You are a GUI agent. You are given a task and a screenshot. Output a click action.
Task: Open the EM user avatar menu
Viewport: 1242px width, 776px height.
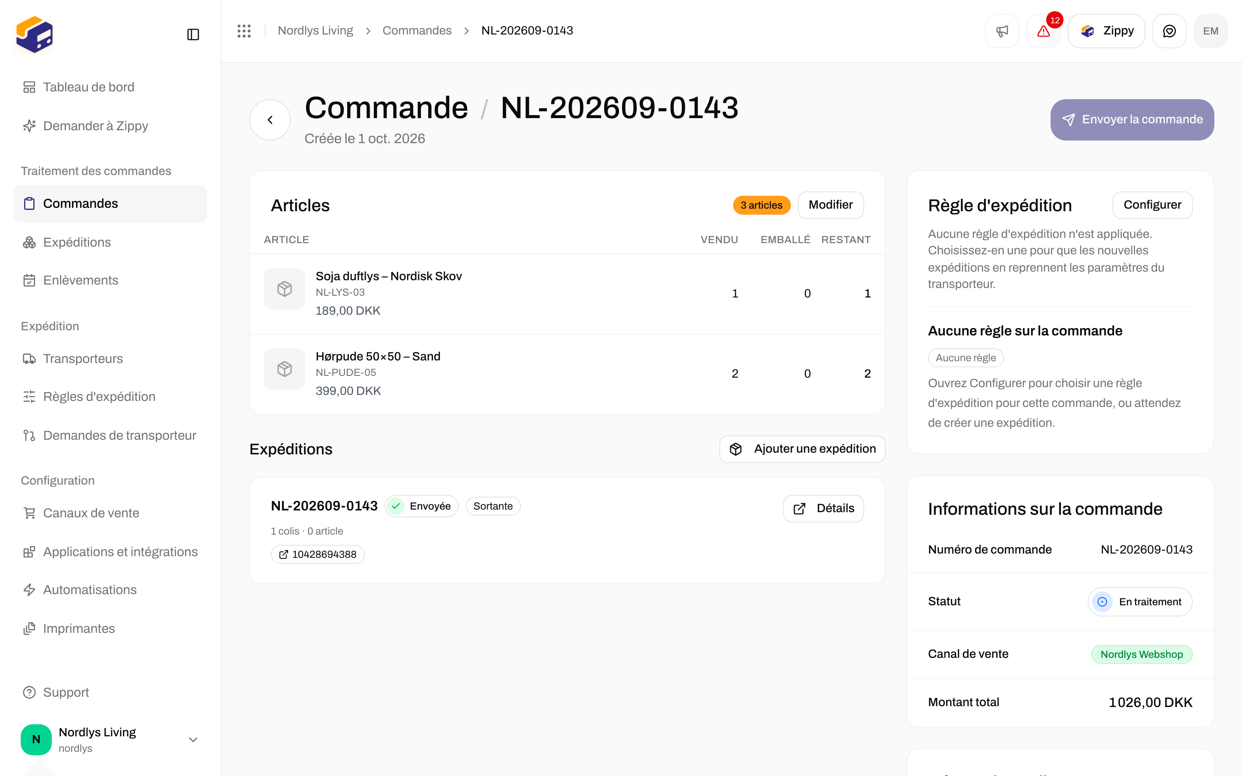pyautogui.click(x=1211, y=31)
